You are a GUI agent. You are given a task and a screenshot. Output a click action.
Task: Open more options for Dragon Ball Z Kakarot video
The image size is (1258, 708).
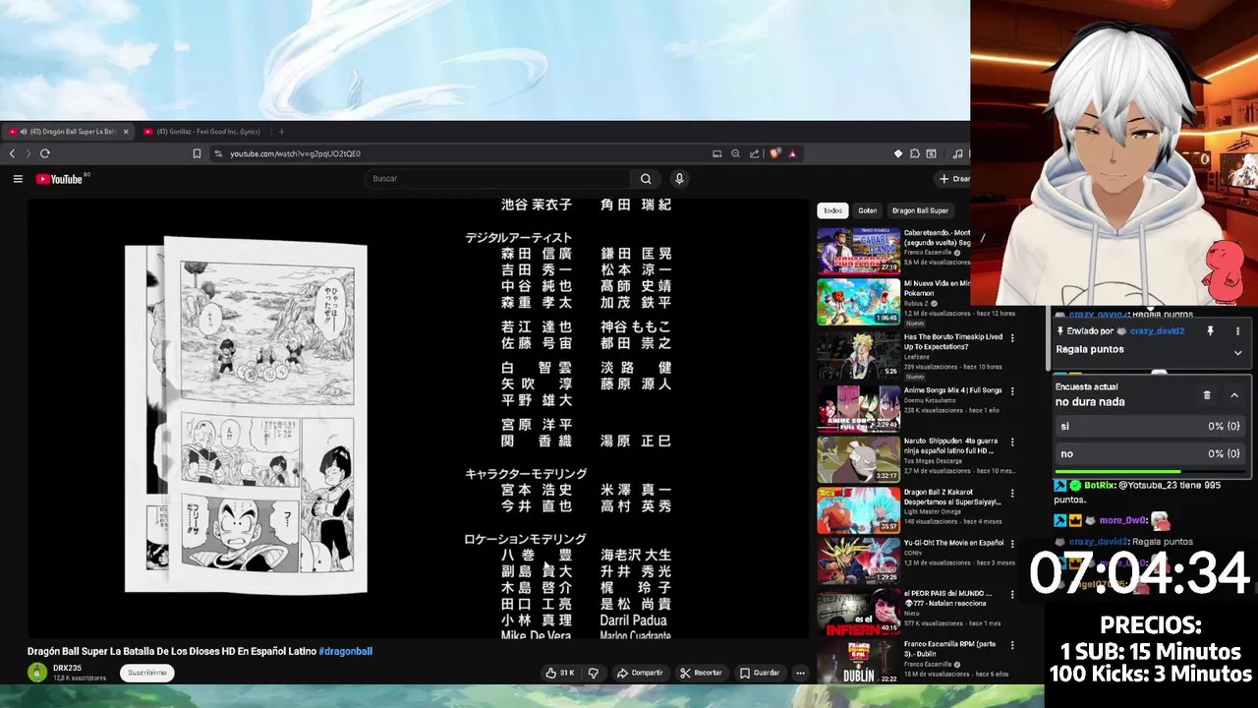tap(1012, 493)
